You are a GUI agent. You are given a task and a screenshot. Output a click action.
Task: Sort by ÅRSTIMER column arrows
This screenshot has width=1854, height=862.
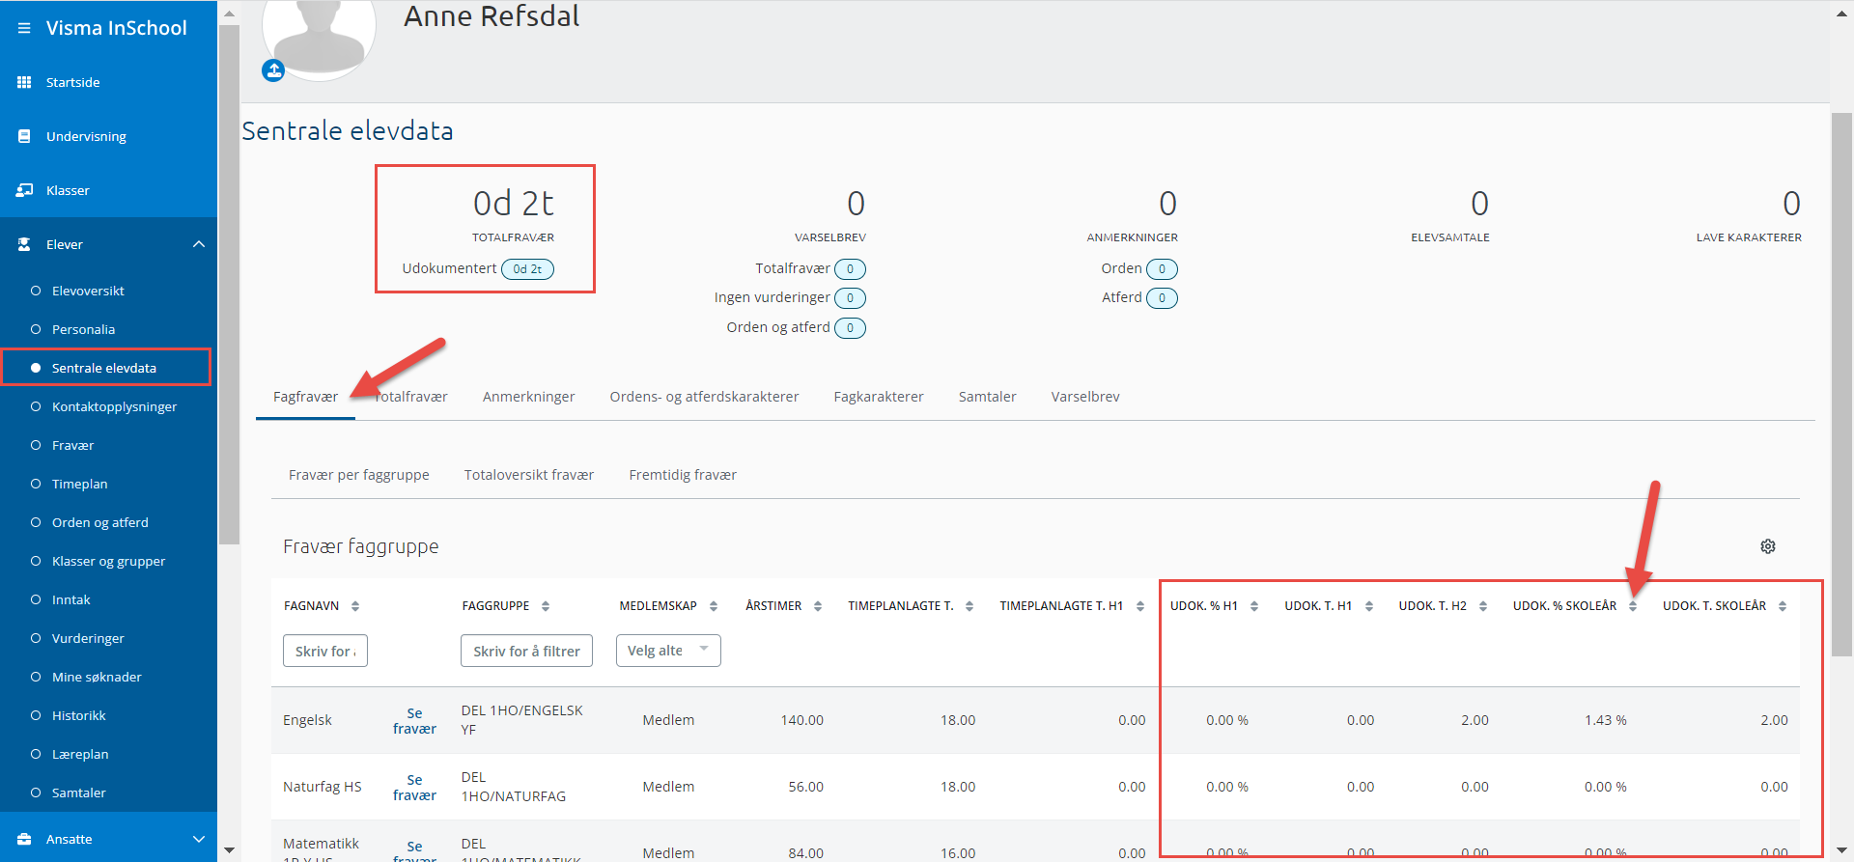[x=818, y=606]
